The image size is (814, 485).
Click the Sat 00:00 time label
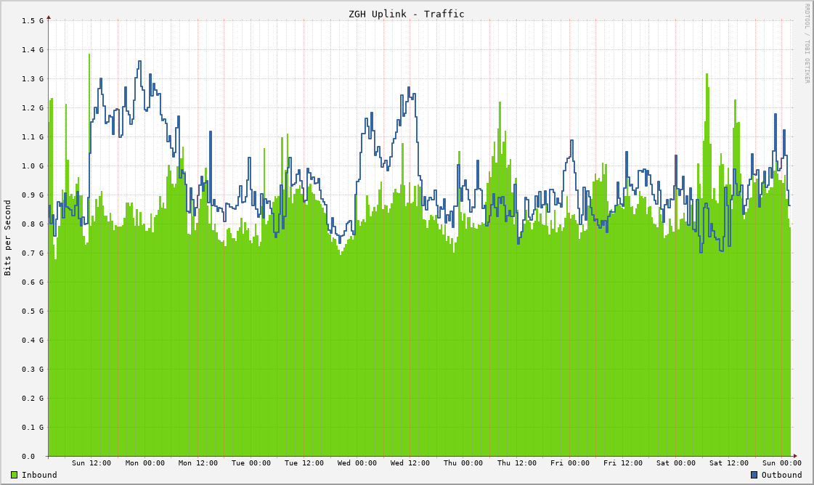click(676, 463)
